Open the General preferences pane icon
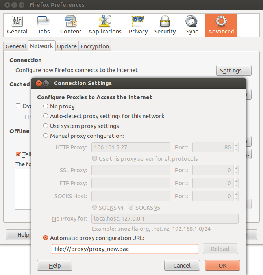This screenshot has width=263, height=275. [17, 25]
